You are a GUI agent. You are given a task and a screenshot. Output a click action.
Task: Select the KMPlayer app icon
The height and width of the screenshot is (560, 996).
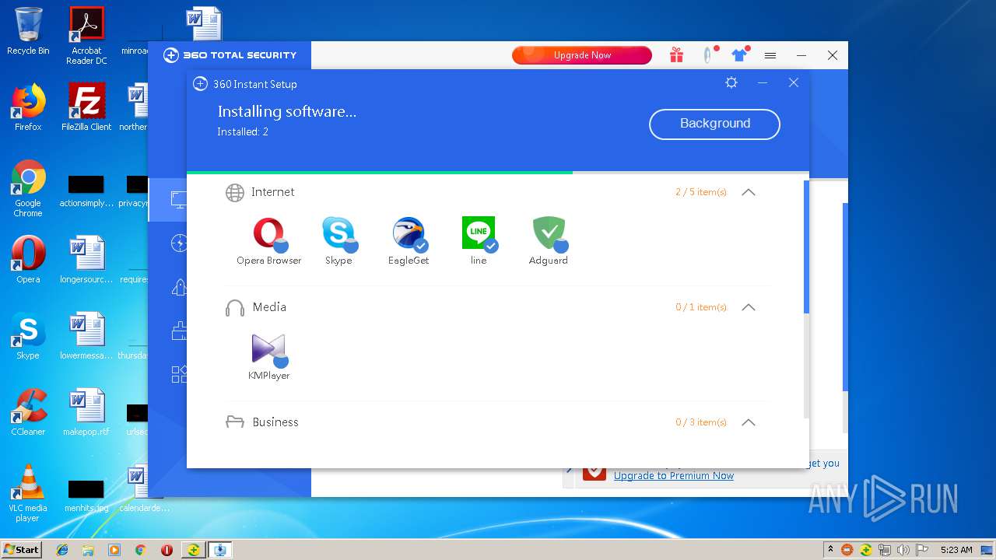pyautogui.click(x=269, y=349)
